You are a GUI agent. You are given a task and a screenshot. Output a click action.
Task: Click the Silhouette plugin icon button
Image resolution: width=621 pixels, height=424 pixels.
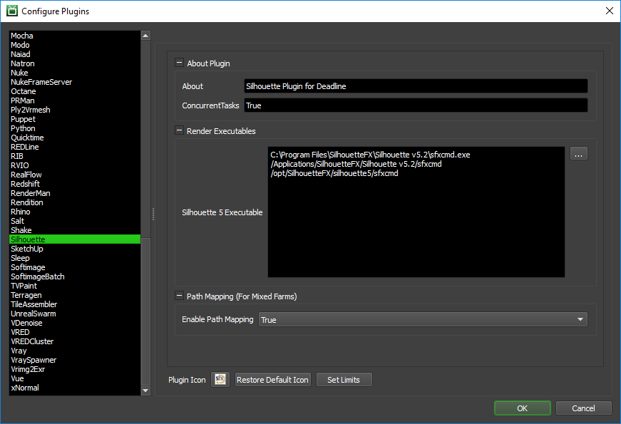pos(220,380)
